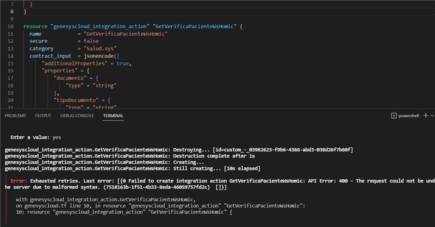Image resolution: width=435 pixels, height=227 pixels.
Task: Click the 'category' attribute on line 13
Action: [41, 48]
